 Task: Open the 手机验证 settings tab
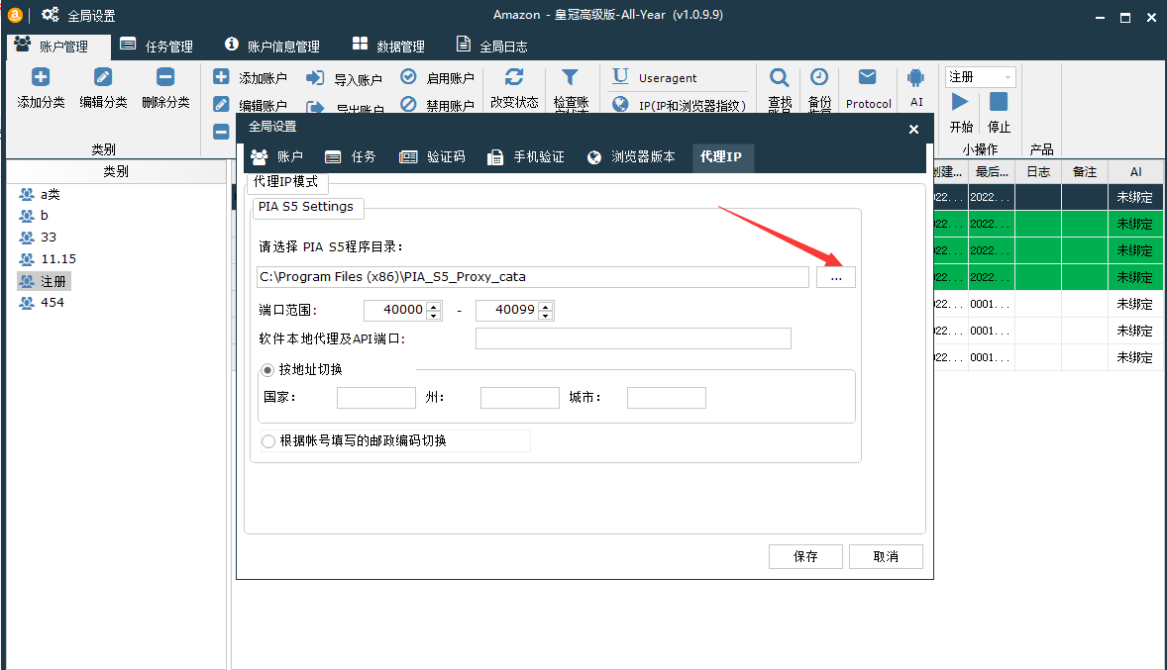point(525,157)
